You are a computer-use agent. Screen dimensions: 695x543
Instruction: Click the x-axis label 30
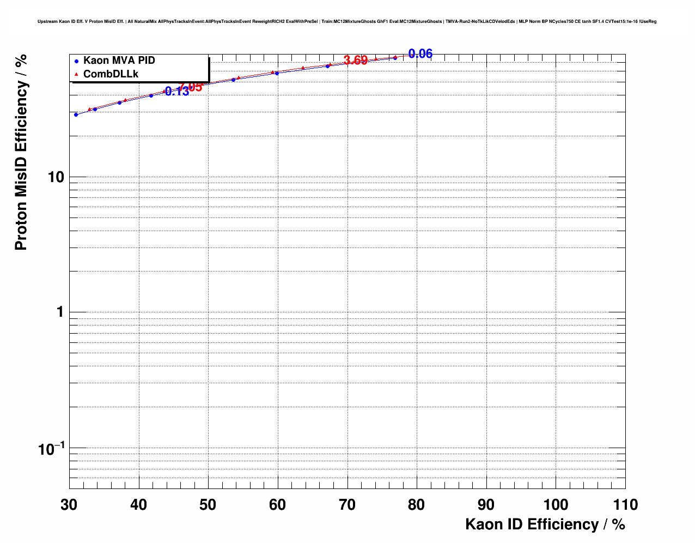(69, 505)
